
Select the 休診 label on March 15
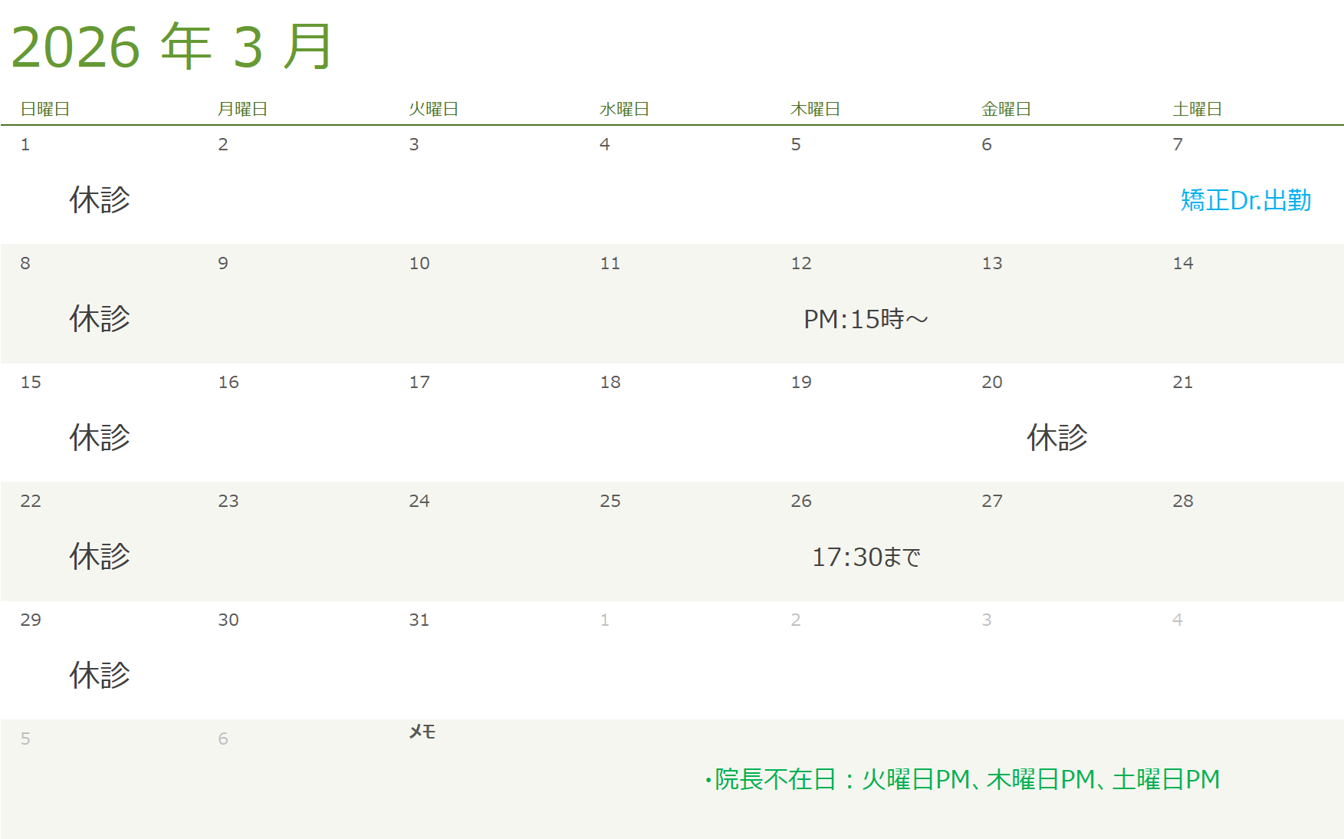[100, 438]
